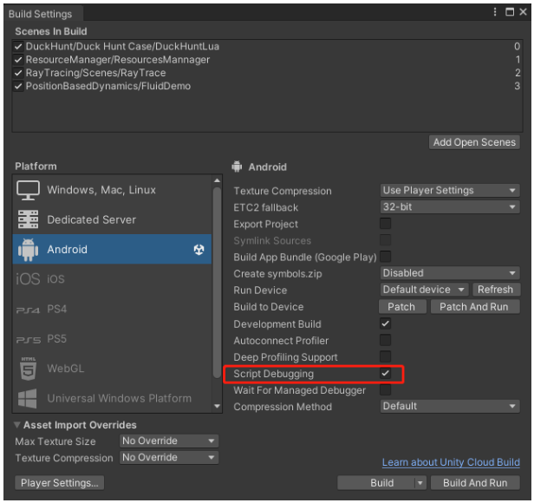Click the Add Open Scenes button
The width and height of the screenshot is (534, 503).
coord(474,142)
